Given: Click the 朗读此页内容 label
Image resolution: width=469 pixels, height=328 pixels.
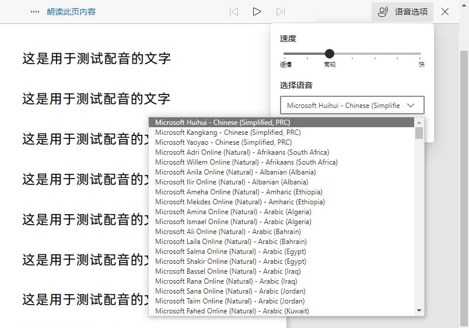Looking at the screenshot, I should click(x=71, y=12).
